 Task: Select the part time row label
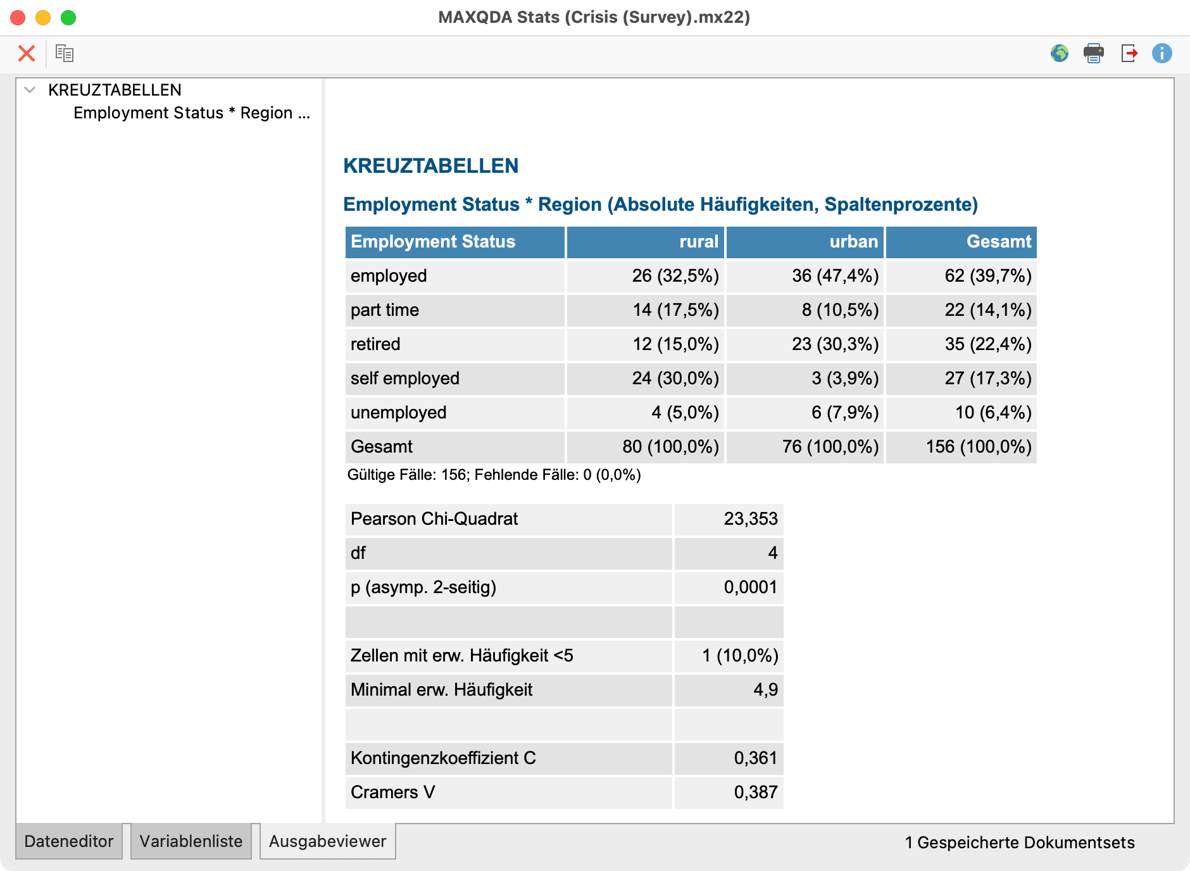(455, 310)
